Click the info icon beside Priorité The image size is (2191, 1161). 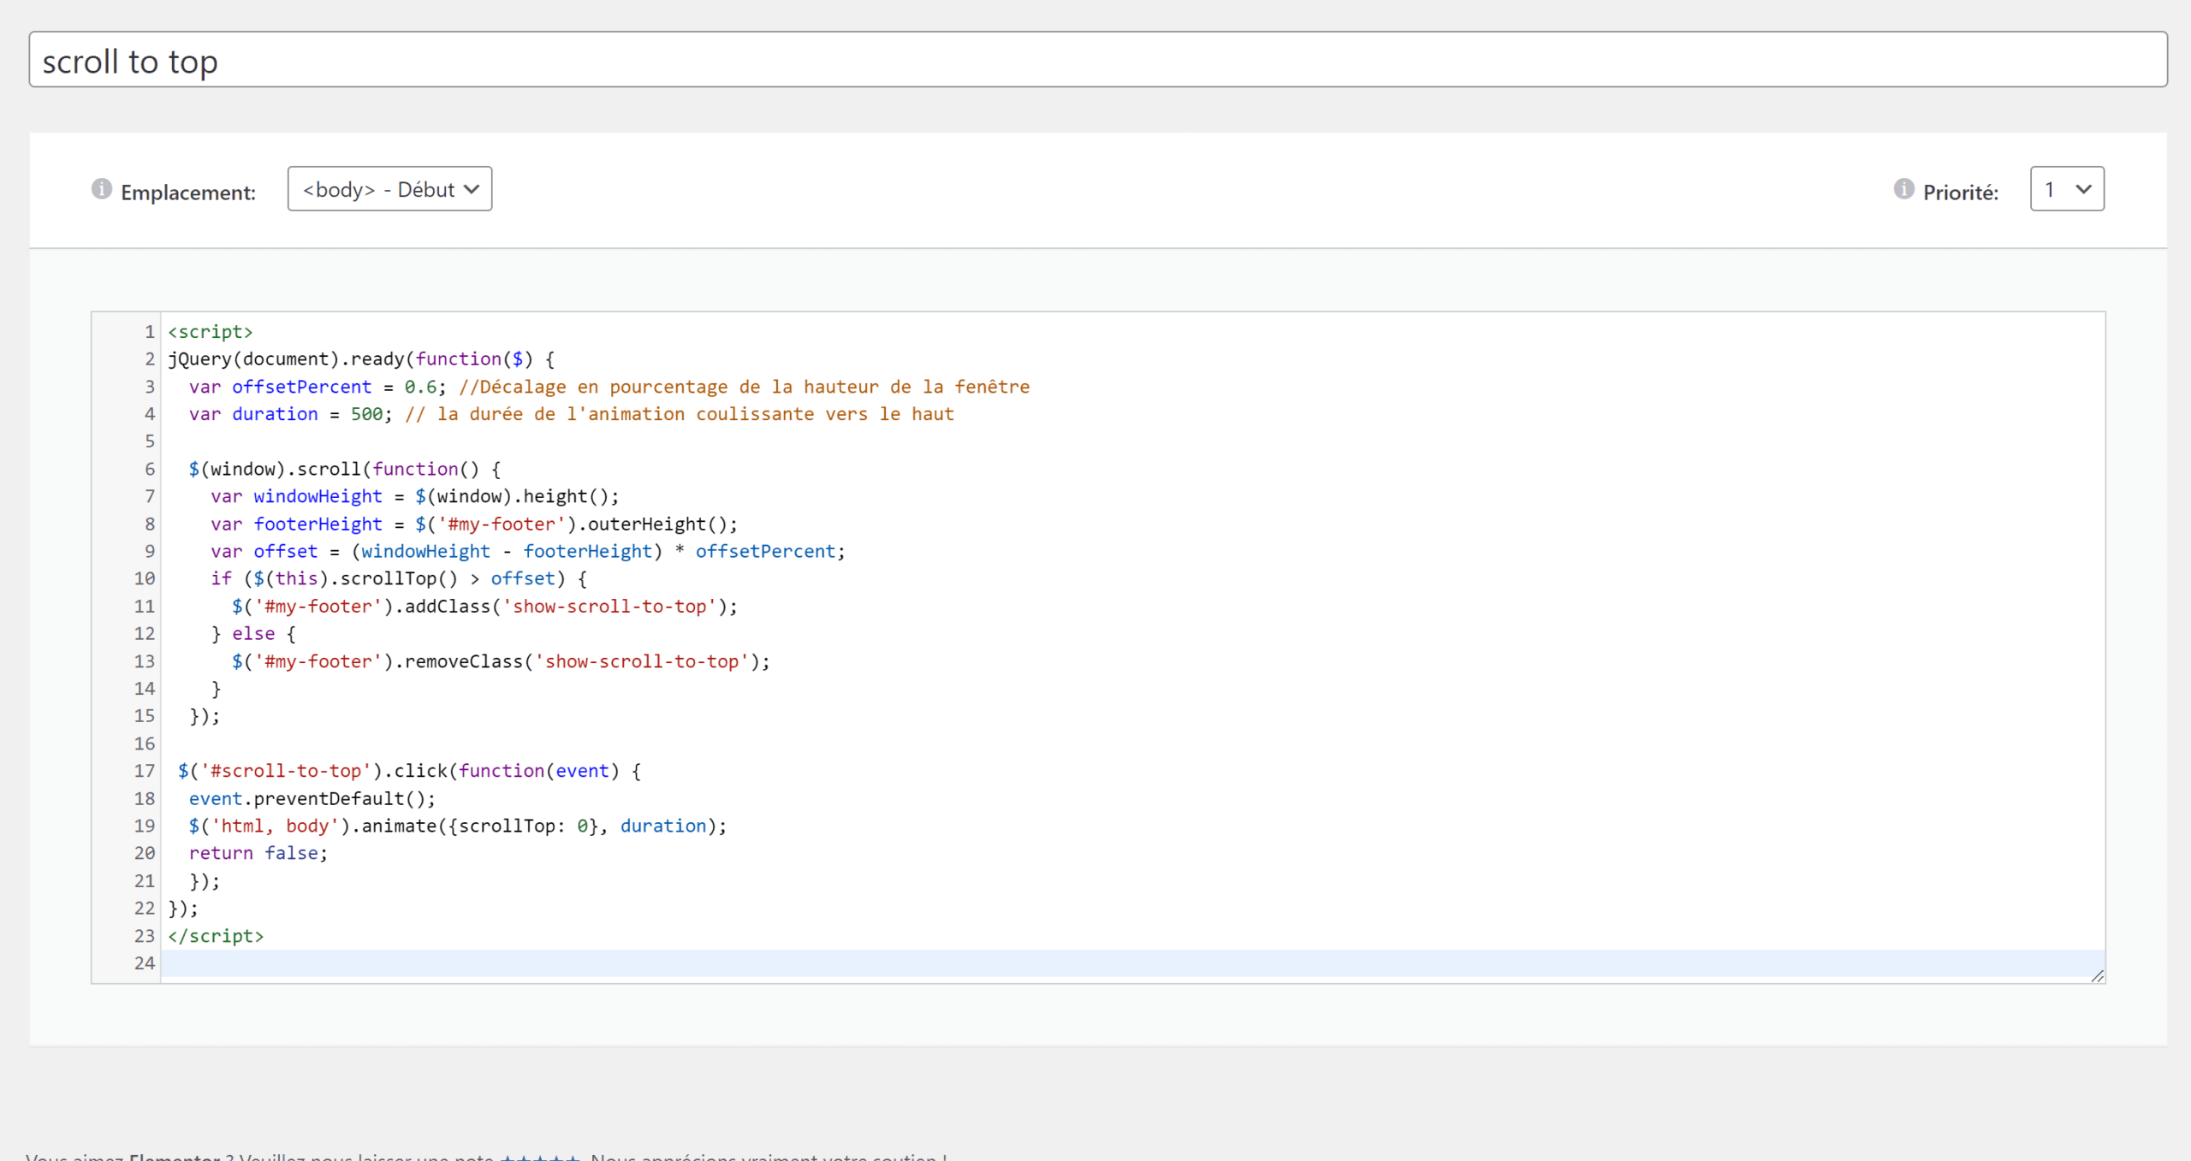coord(1903,188)
